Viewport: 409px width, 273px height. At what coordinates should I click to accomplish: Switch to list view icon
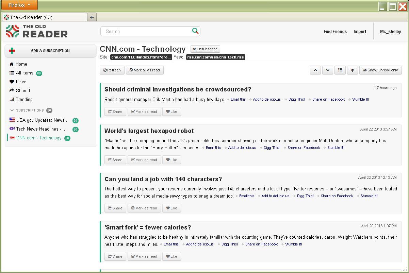point(340,70)
